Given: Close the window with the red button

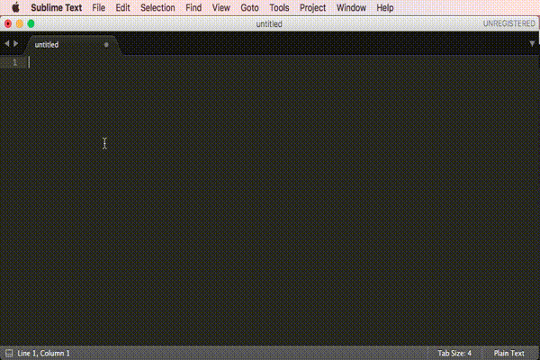Looking at the screenshot, I should pos(8,23).
